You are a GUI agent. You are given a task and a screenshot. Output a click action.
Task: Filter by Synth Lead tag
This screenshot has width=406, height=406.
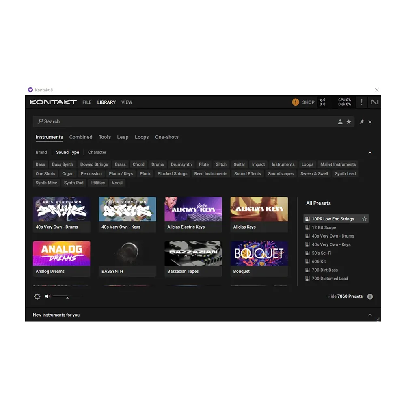tap(345, 173)
